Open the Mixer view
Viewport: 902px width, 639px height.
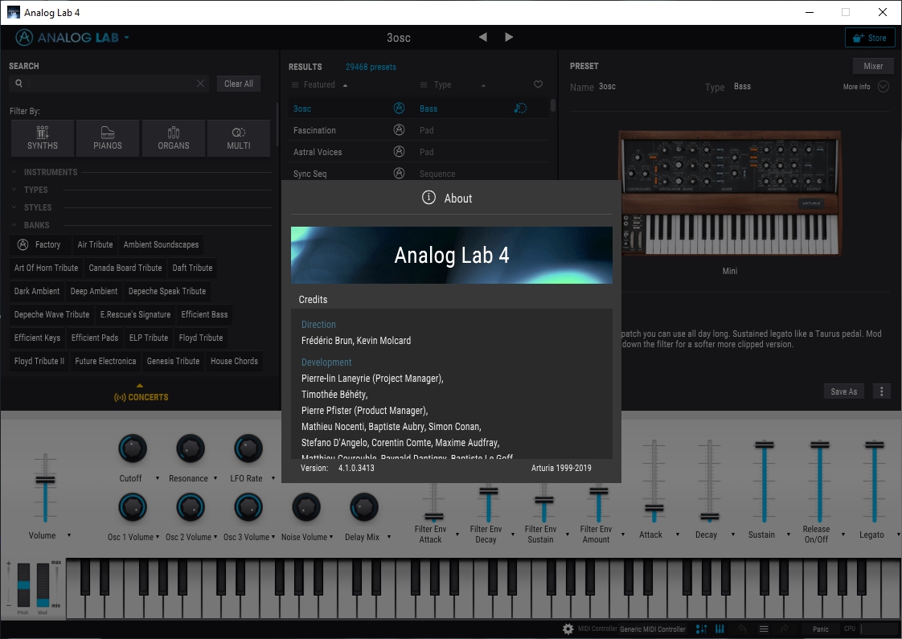[x=873, y=66]
